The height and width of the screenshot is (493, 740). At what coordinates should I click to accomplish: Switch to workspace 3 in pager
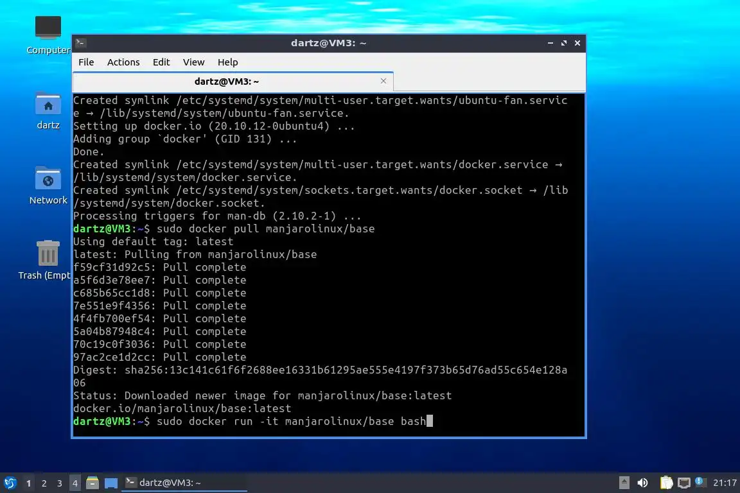60,483
